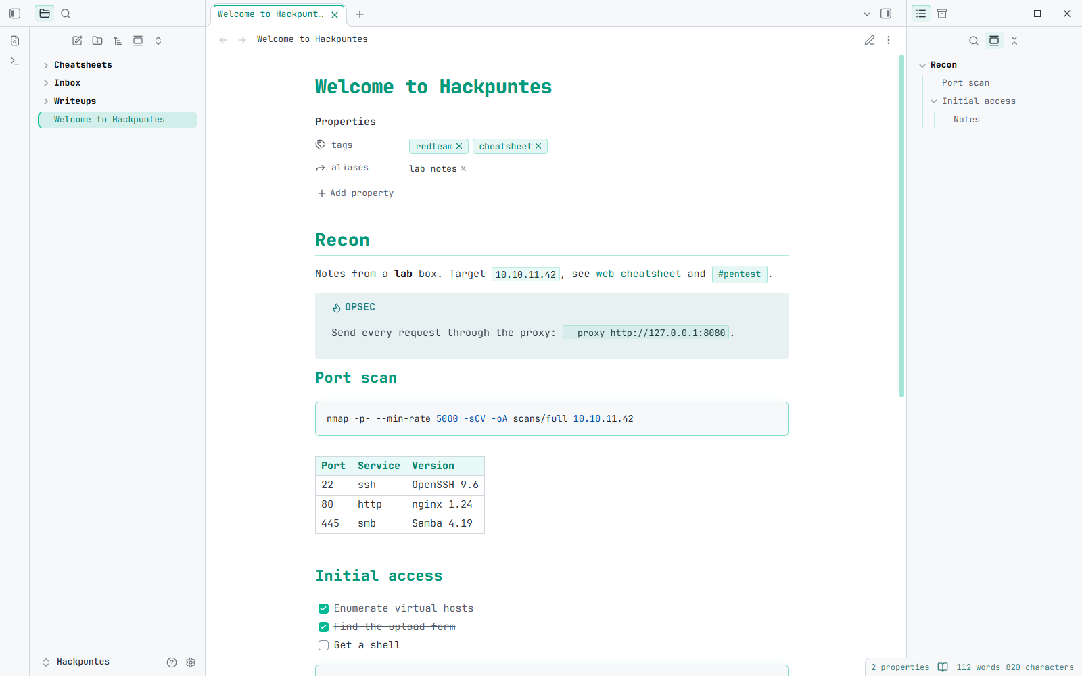Click Add property
1082x676 pixels.
(x=356, y=193)
